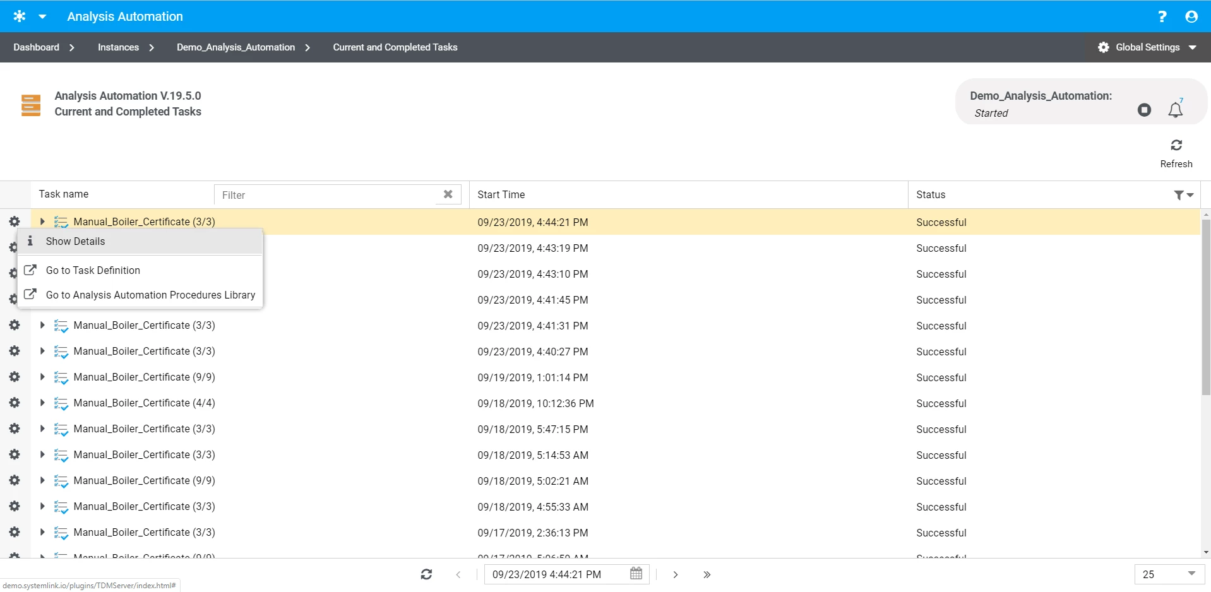Click gear icon for 4:55:33 AM task

[x=15, y=506]
